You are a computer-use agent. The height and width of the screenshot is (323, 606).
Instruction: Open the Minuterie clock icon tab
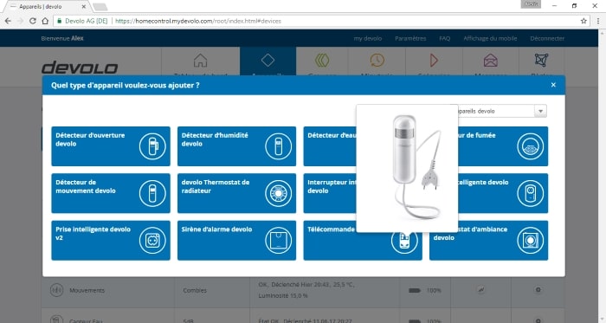377,61
